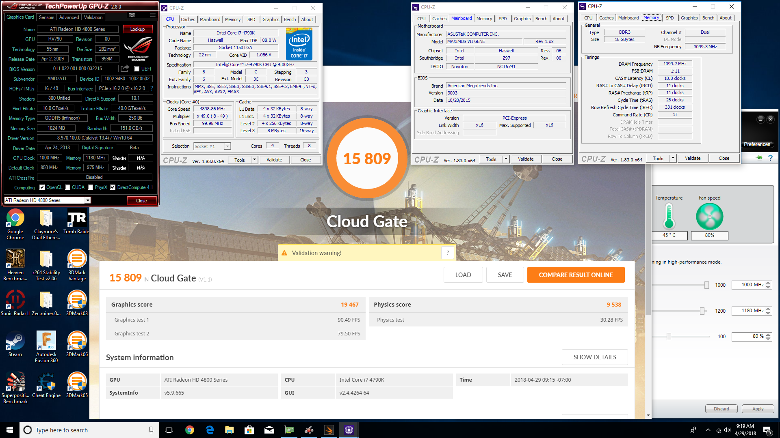The image size is (780, 438).
Task: Launch Autodesk Fusion 360 shortcut
Action: click(46, 347)
